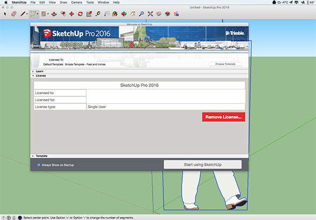Select the Text label tool
This screenshot has height=220, width=316.
click(107, 14)
